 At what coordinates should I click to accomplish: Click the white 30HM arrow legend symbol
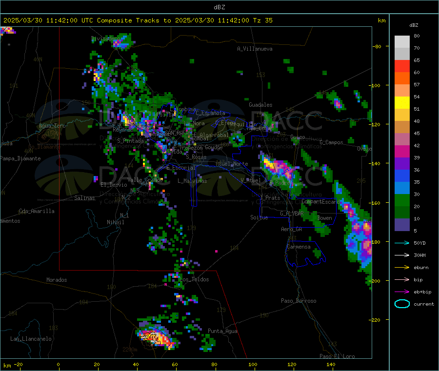(x=402, y=255)
